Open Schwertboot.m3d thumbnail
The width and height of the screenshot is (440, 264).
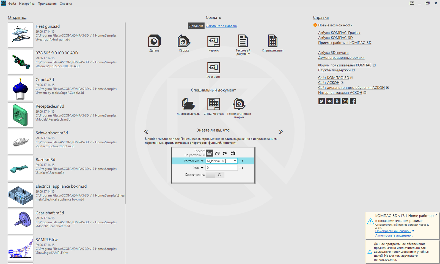point(21,142)
